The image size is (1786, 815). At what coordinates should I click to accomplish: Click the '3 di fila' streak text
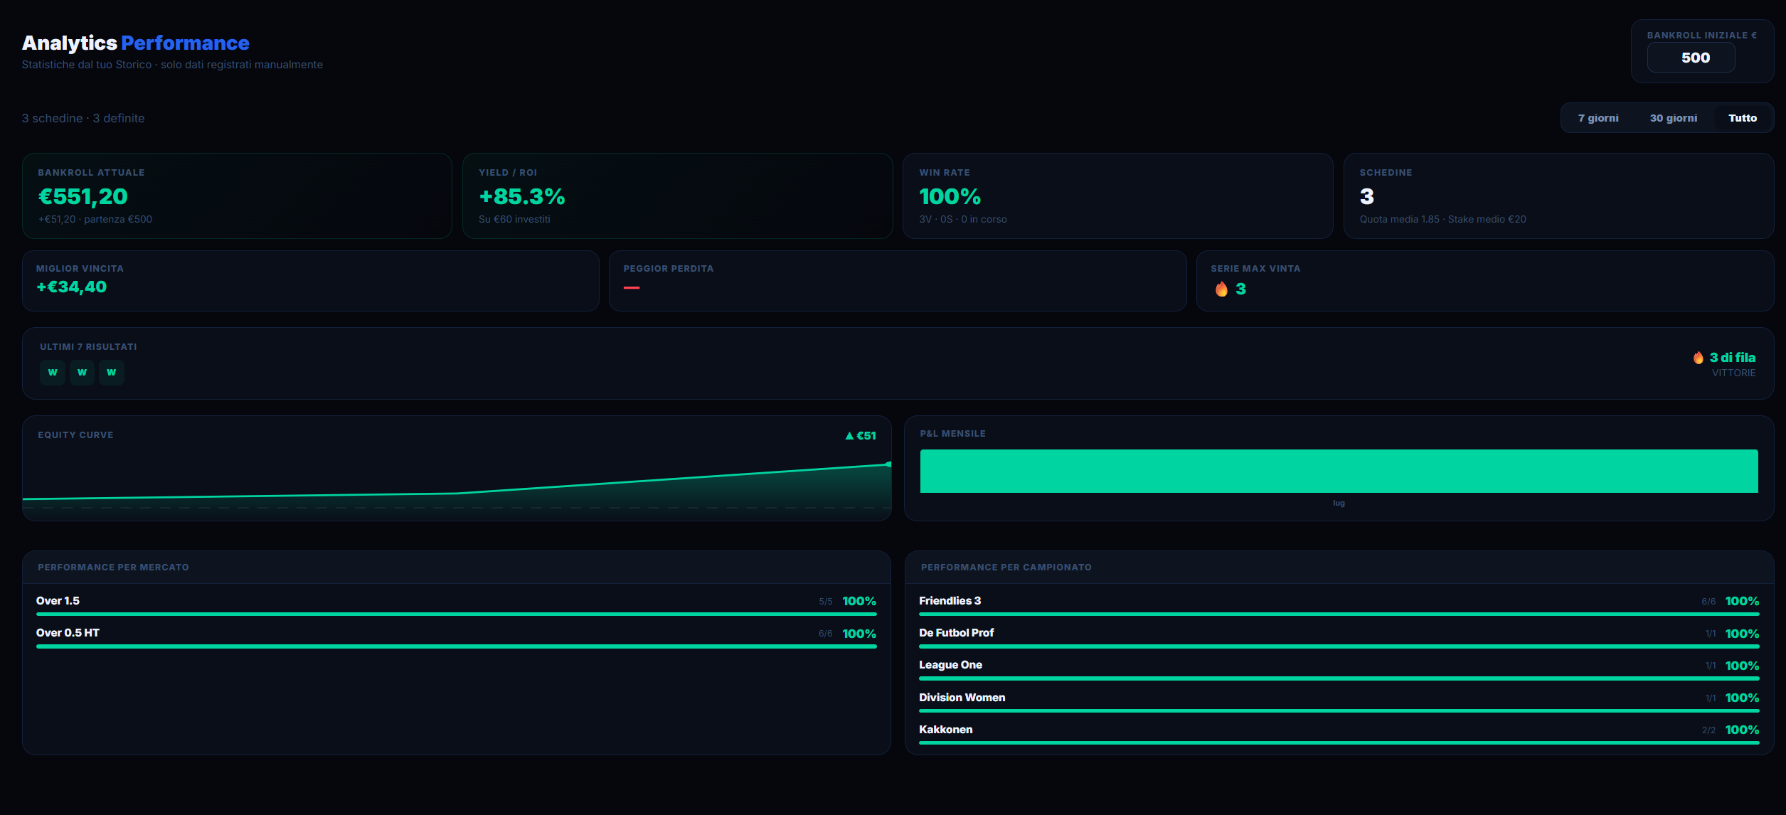click(x=1732, y=358)
